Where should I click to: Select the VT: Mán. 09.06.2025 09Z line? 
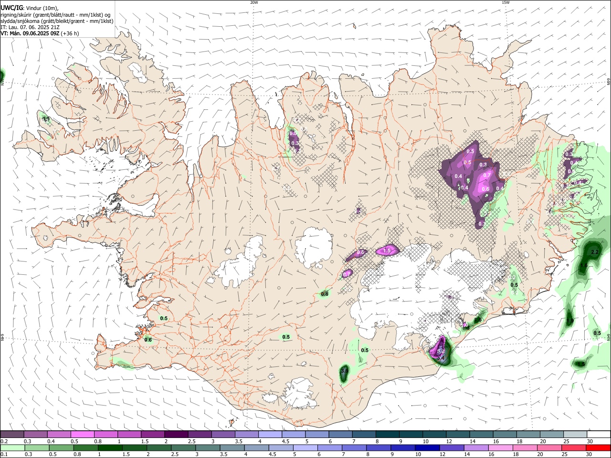pyautogui.click(x=40, y=33)
